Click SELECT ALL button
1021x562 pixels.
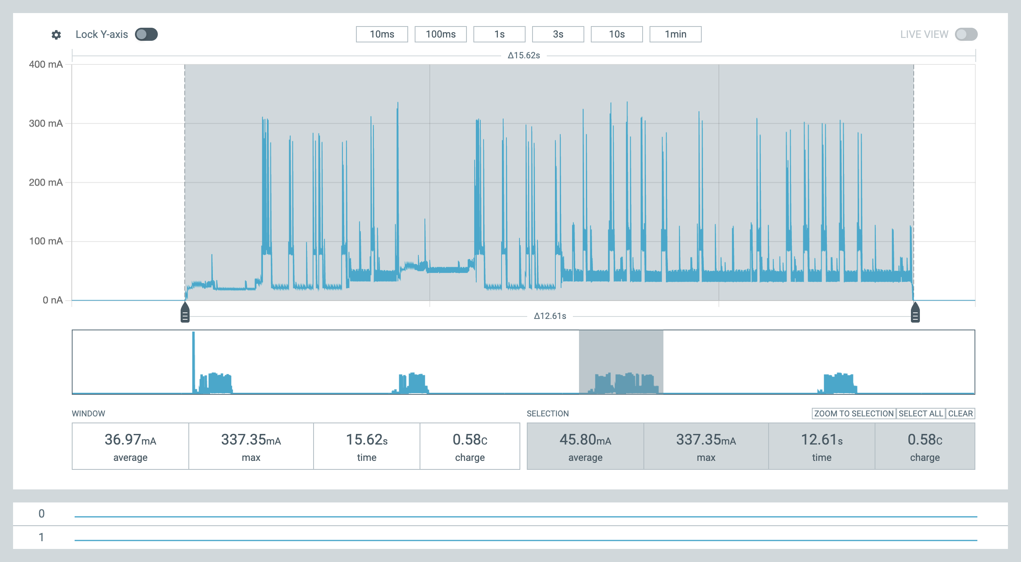pyautogui.click(x=921, y=414)
